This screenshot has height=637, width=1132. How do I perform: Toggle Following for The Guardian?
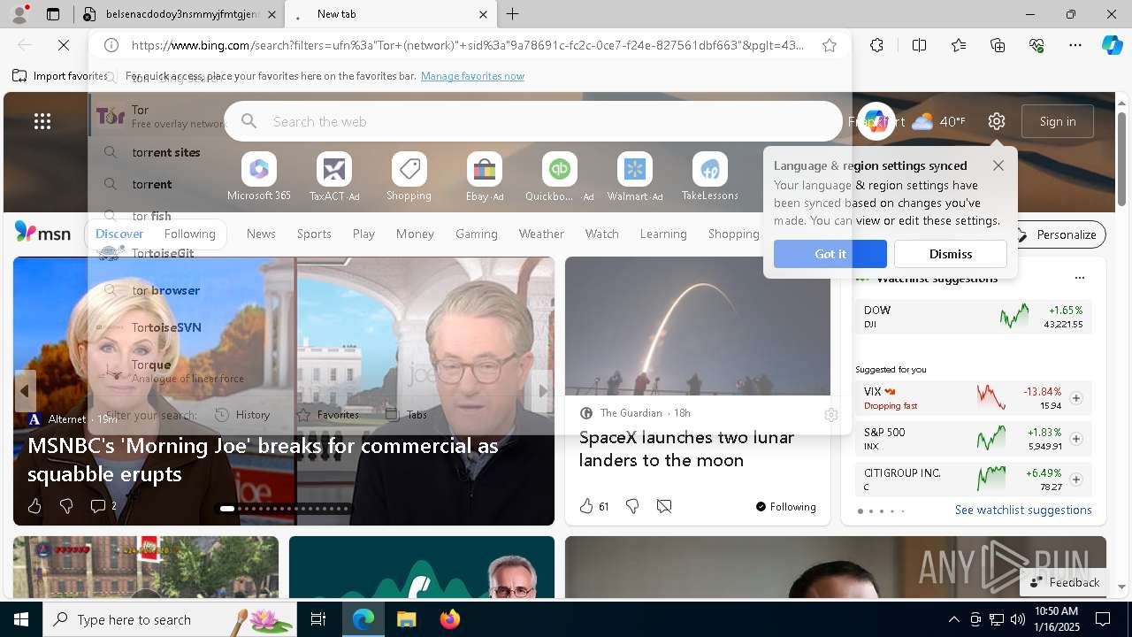[x=785, y=507]
